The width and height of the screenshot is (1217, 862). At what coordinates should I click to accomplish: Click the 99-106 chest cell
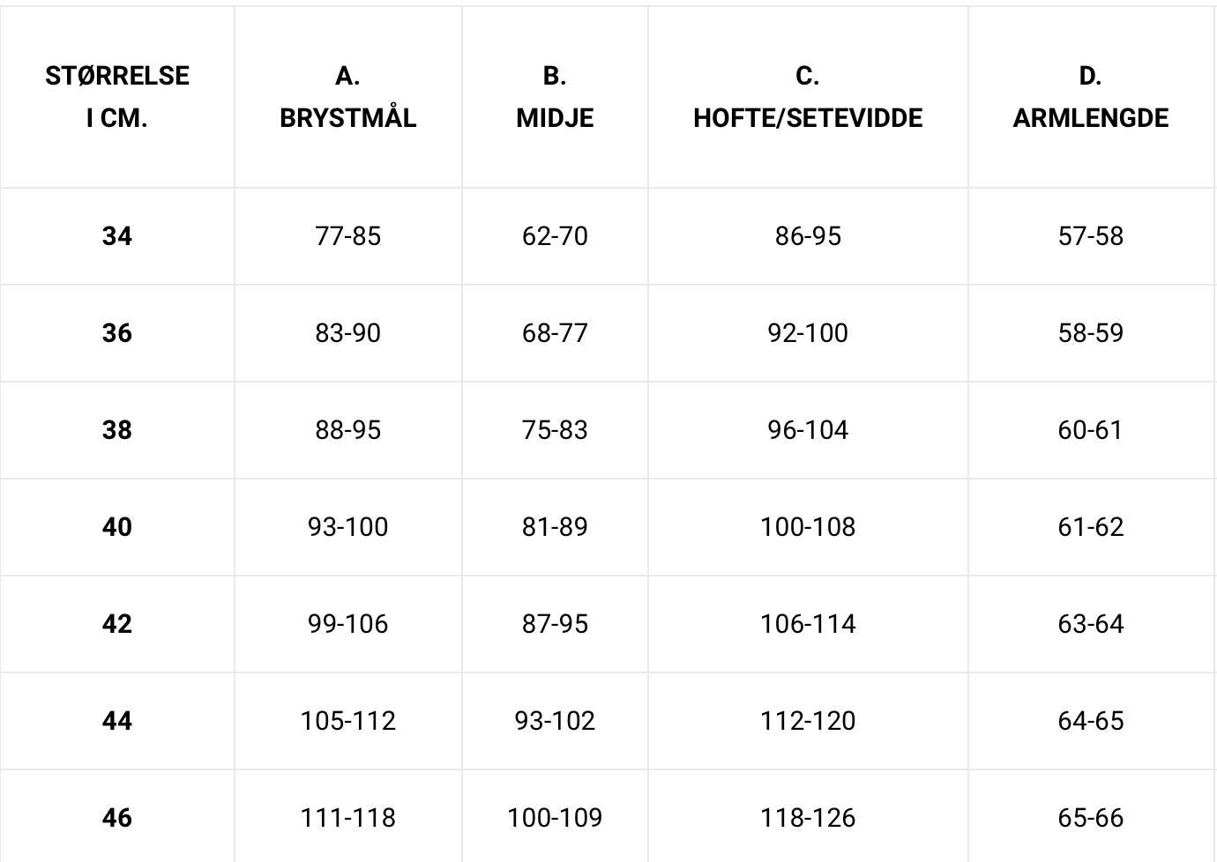[348, 624]
